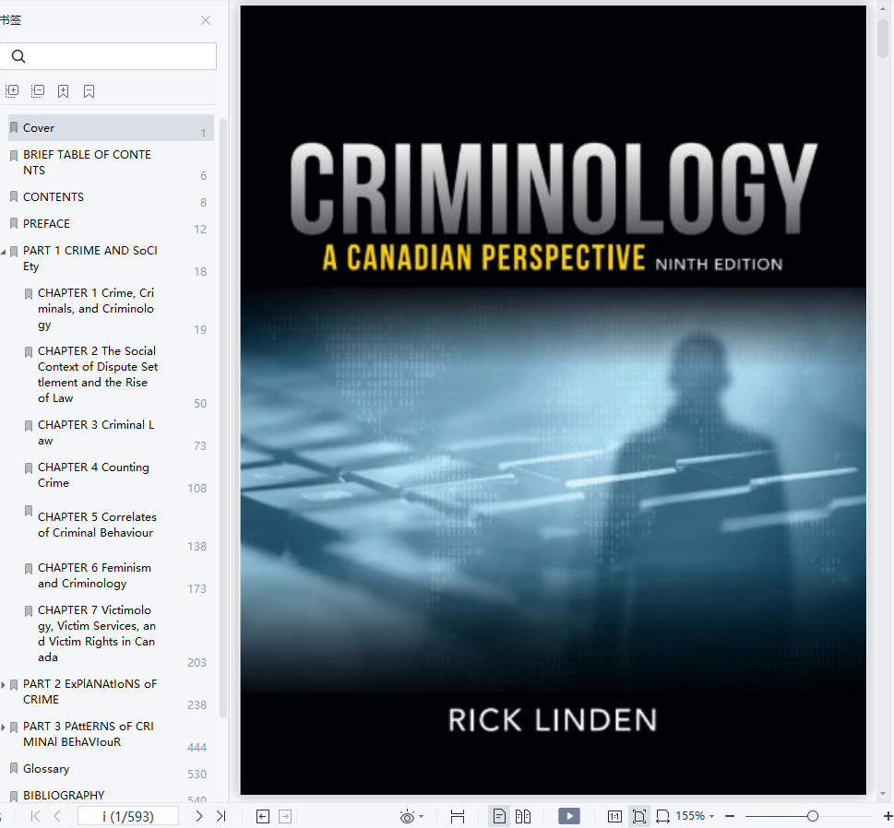The width and height of the screenshot is (894, 828).
Task: Open eye protection mode dropdown arrow
Action: pos(422,817)
